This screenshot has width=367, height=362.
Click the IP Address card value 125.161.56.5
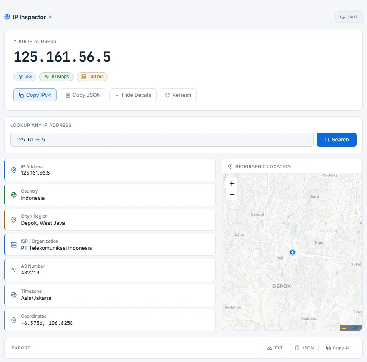[x=35, y=173]
